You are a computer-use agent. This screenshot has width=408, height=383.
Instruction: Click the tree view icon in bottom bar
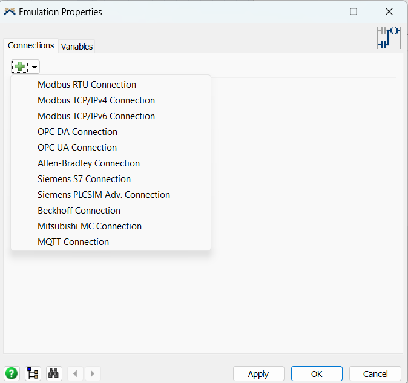pyautogui.click(x=33, y=374)
